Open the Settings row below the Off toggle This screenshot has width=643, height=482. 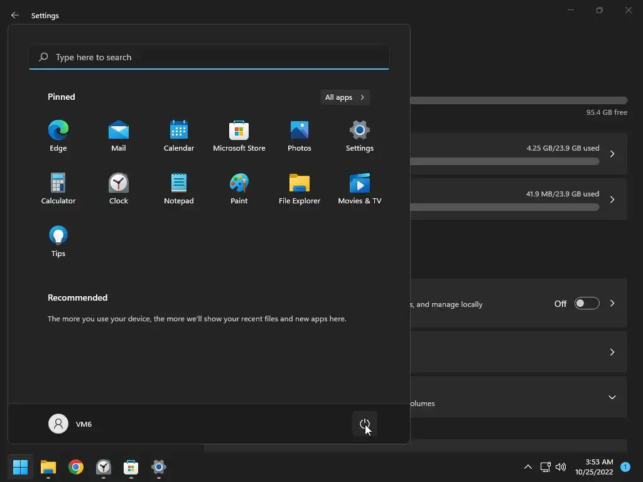click(518, 352)
